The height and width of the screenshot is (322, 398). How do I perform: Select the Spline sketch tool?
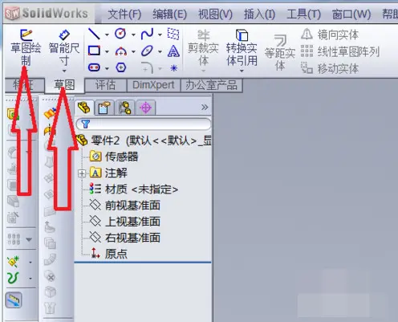click(147, 34)
